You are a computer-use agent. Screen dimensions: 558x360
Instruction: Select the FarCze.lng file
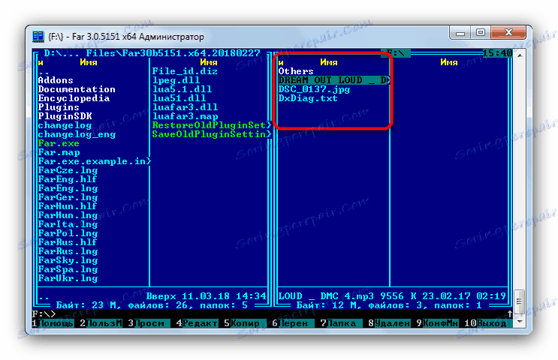click(68, 170)
